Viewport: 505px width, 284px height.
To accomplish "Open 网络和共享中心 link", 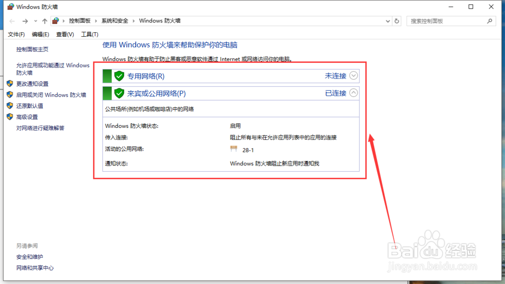I will pyautogui.click(x=35, y=268).
